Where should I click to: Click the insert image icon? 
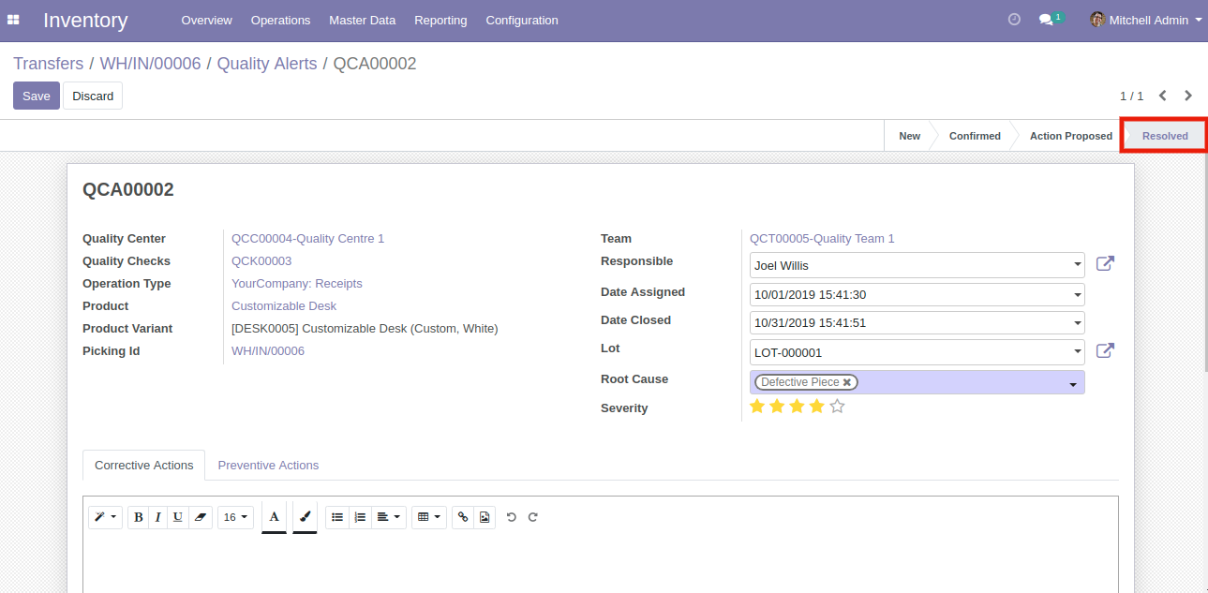(485, 517)
